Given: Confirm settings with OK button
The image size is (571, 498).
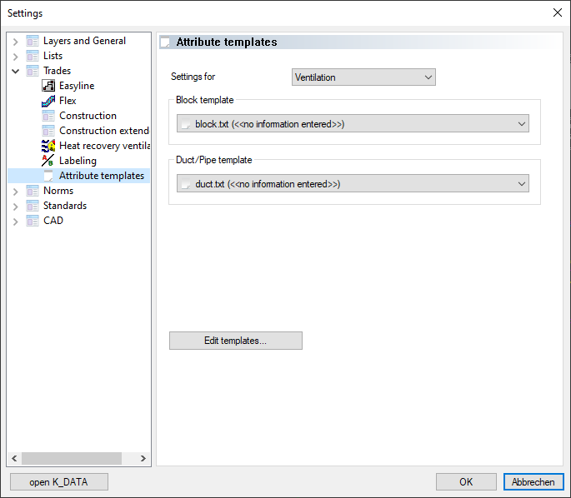Looking at the screenshot, I should coord(466,482).
